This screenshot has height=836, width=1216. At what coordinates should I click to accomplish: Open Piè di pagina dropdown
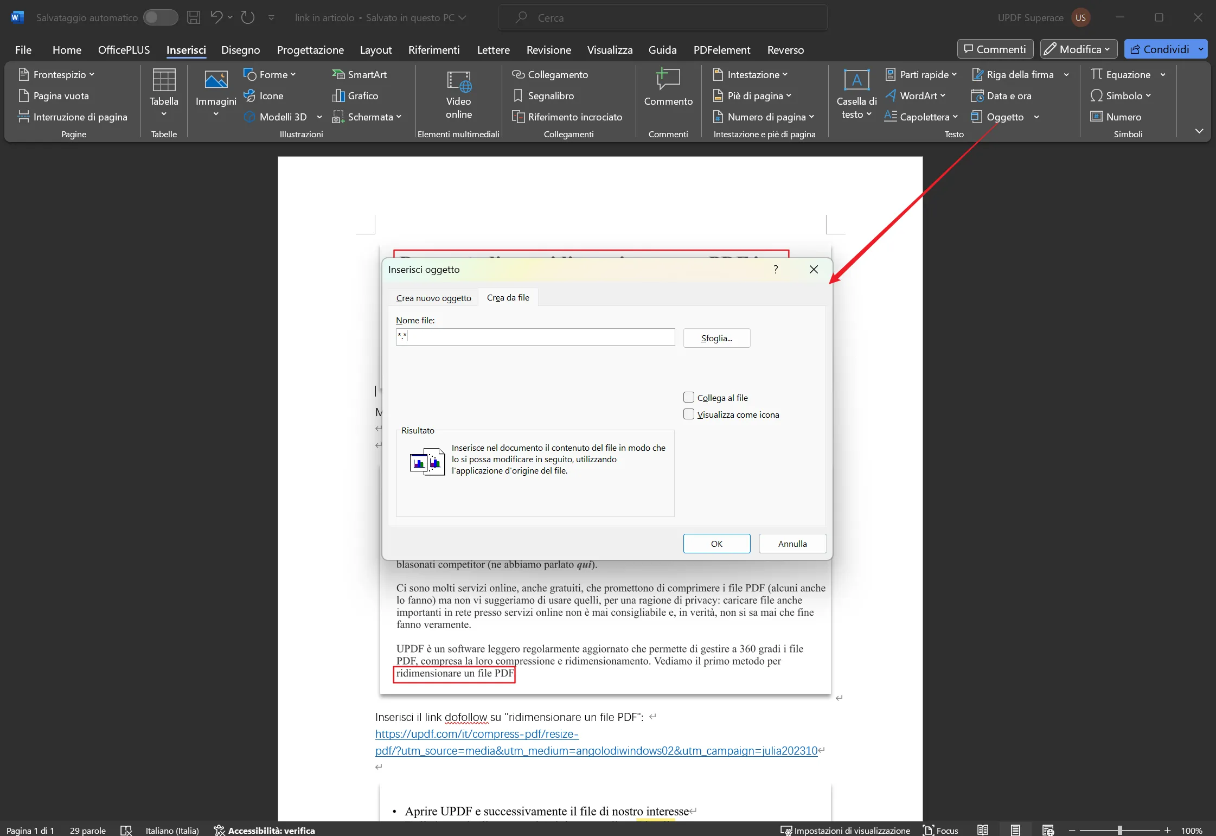coord(789,95)
